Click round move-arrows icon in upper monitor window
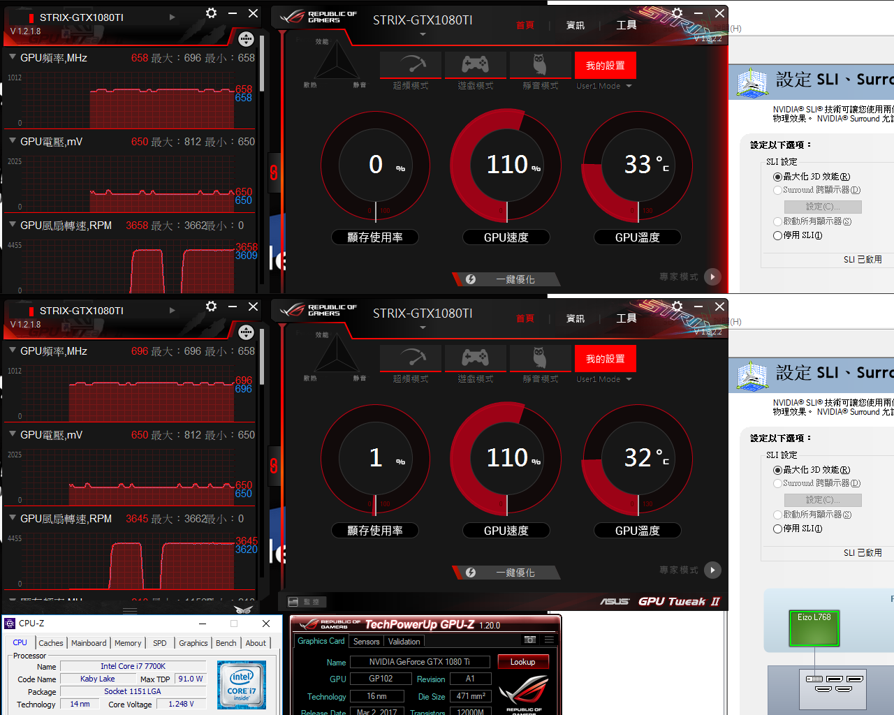Viewport: 894px width, 715px height. 246,39
